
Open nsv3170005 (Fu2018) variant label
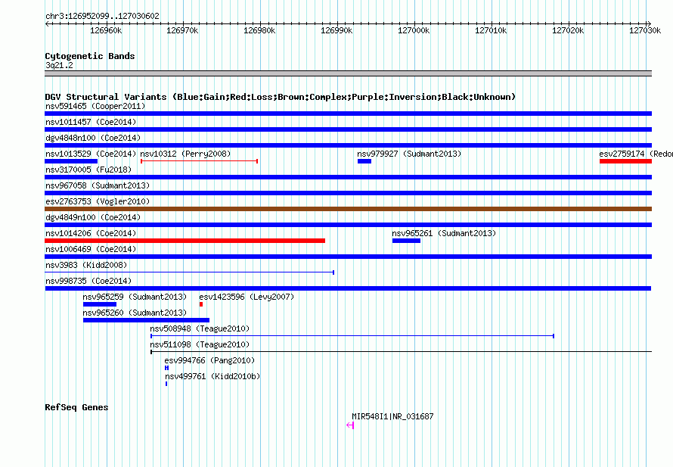click(88, 170)
